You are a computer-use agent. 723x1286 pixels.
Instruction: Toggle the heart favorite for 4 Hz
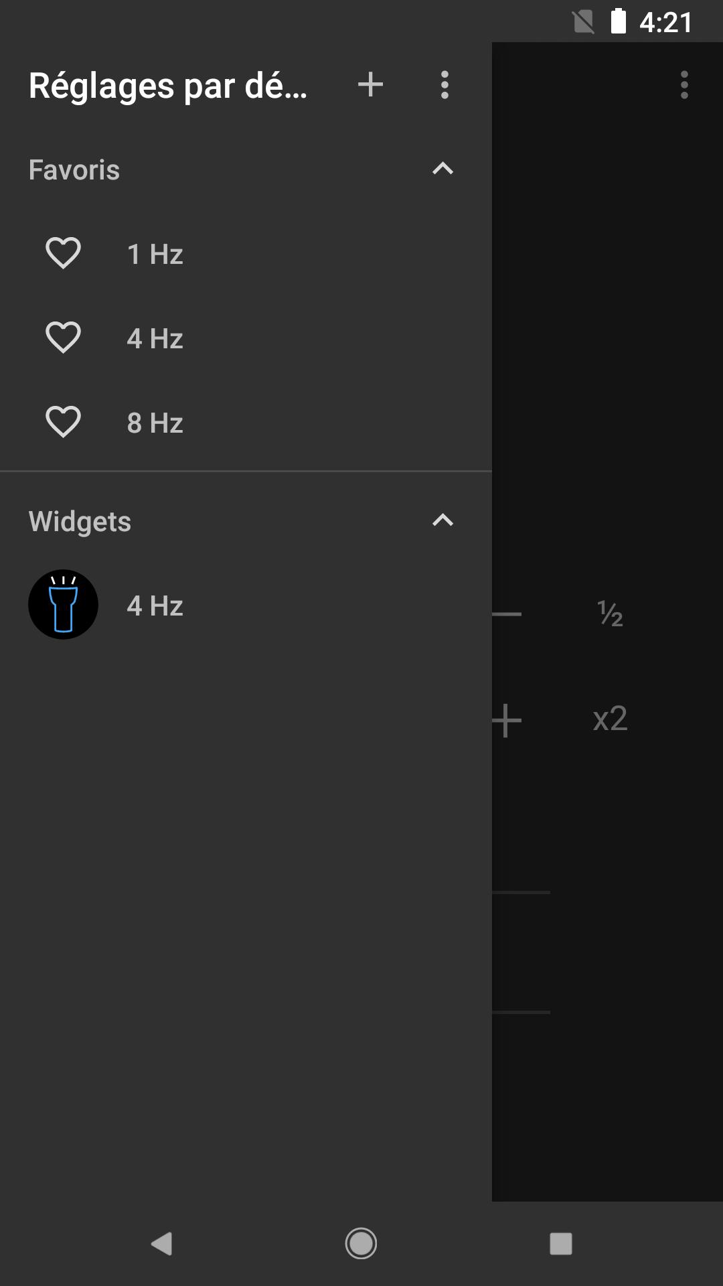click(63, 338)
